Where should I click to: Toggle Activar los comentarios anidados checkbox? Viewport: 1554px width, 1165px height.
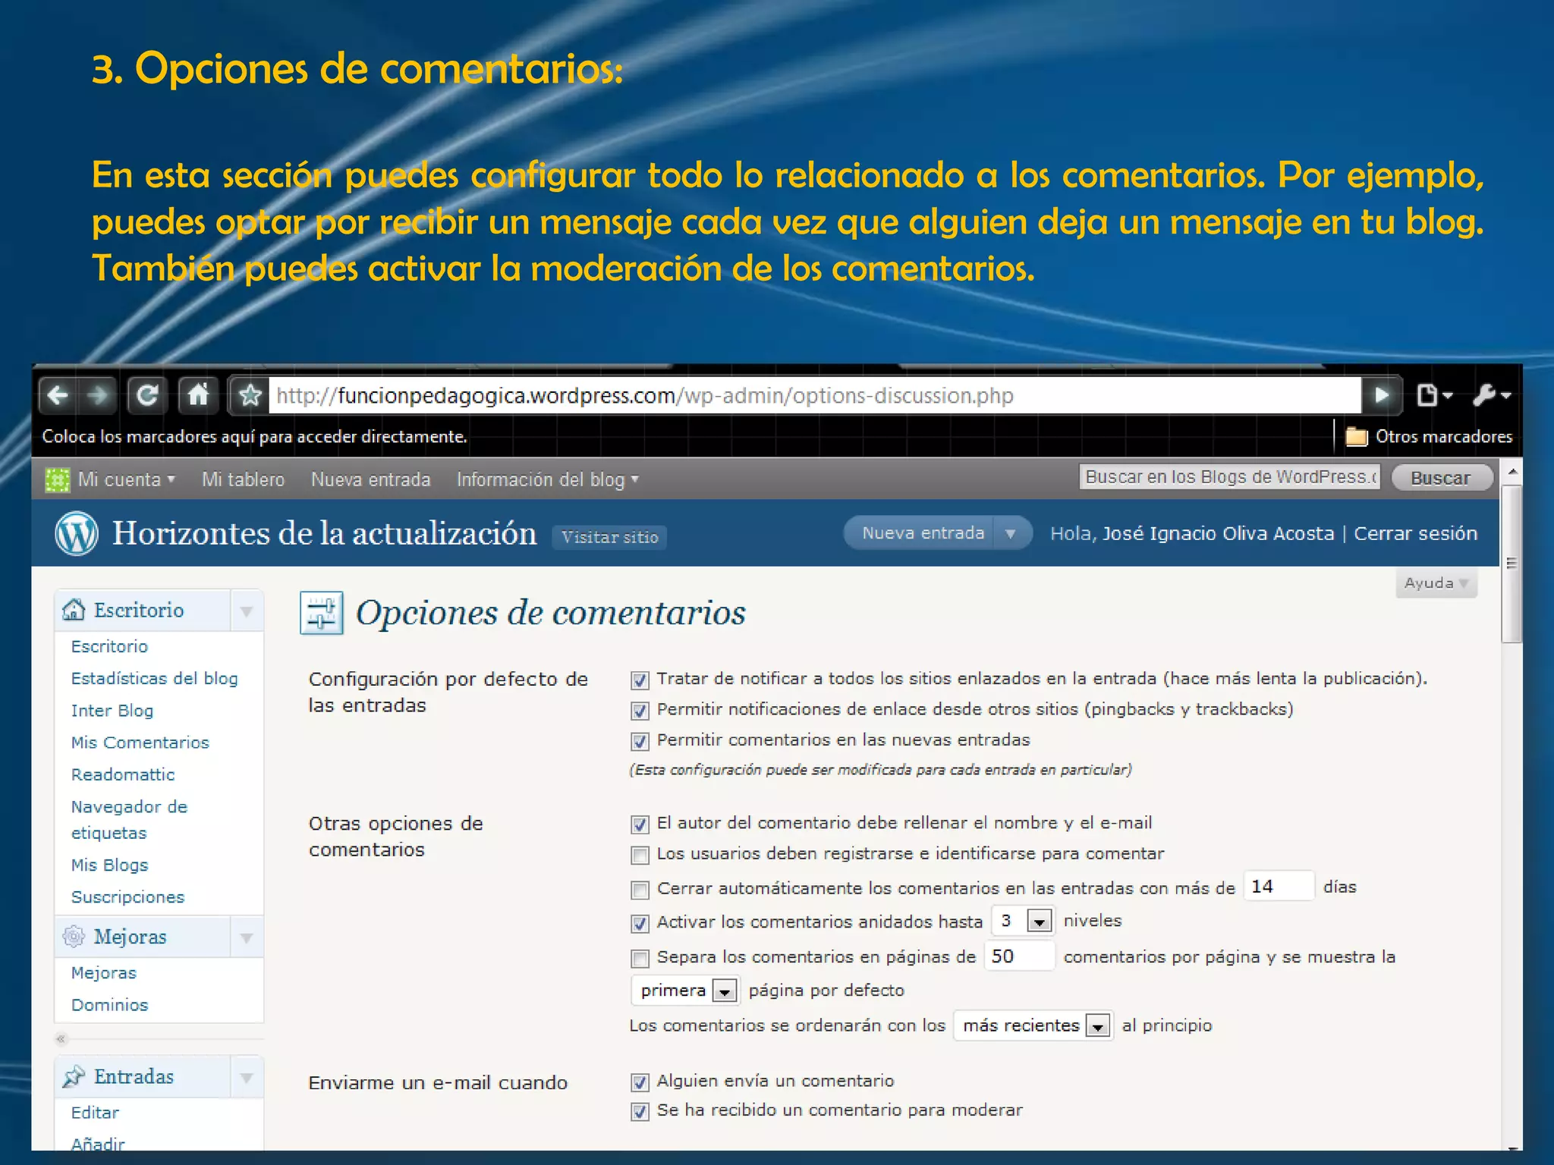[x=640, y=923]
